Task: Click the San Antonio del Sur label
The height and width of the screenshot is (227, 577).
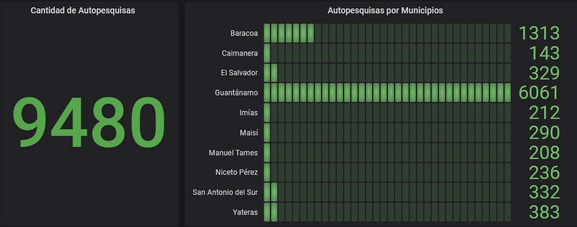Action: (x=225, y=192)
